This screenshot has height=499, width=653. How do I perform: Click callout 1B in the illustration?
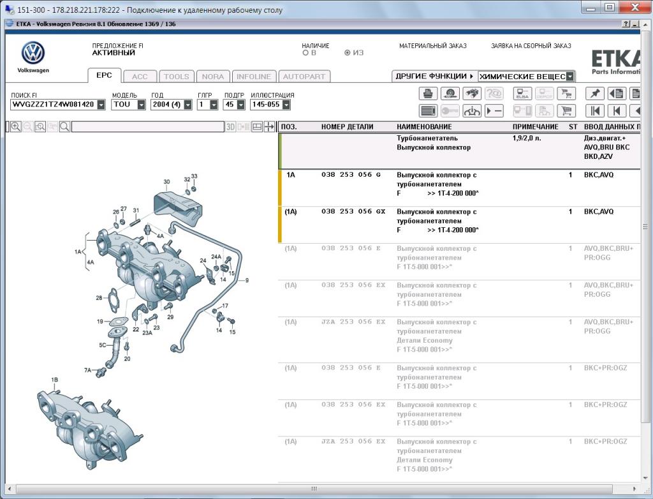tap(55, 380)
